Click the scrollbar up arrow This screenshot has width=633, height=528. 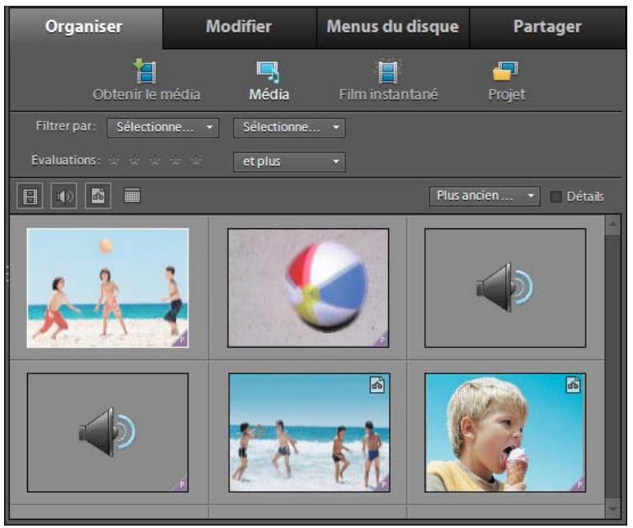pos(613,224)
